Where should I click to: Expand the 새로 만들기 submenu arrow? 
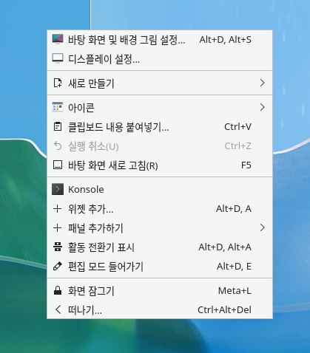pos(262,83)
